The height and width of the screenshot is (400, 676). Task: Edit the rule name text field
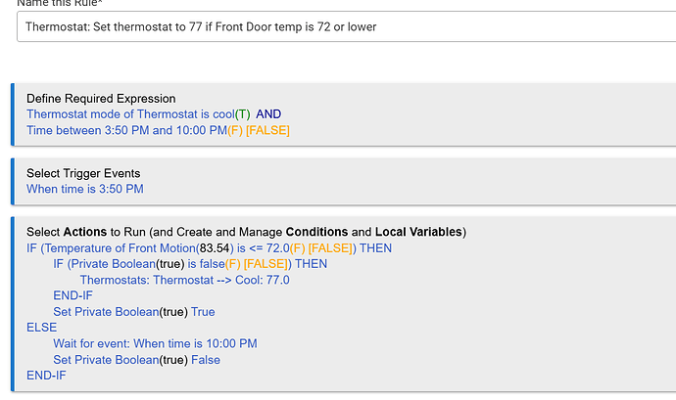(346, 26)
